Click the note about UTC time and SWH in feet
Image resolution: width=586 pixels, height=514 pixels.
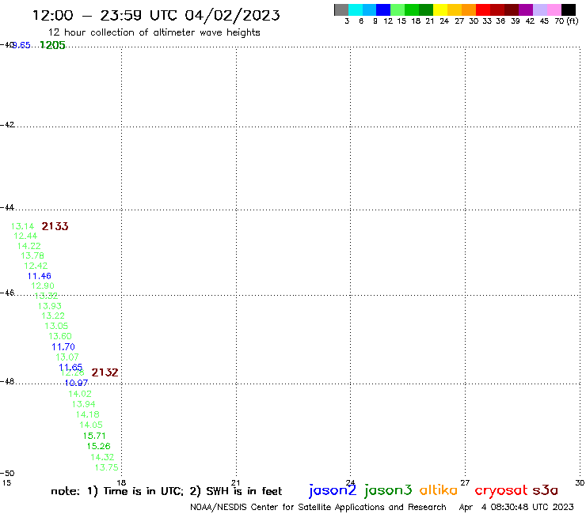tap(166, 491)
